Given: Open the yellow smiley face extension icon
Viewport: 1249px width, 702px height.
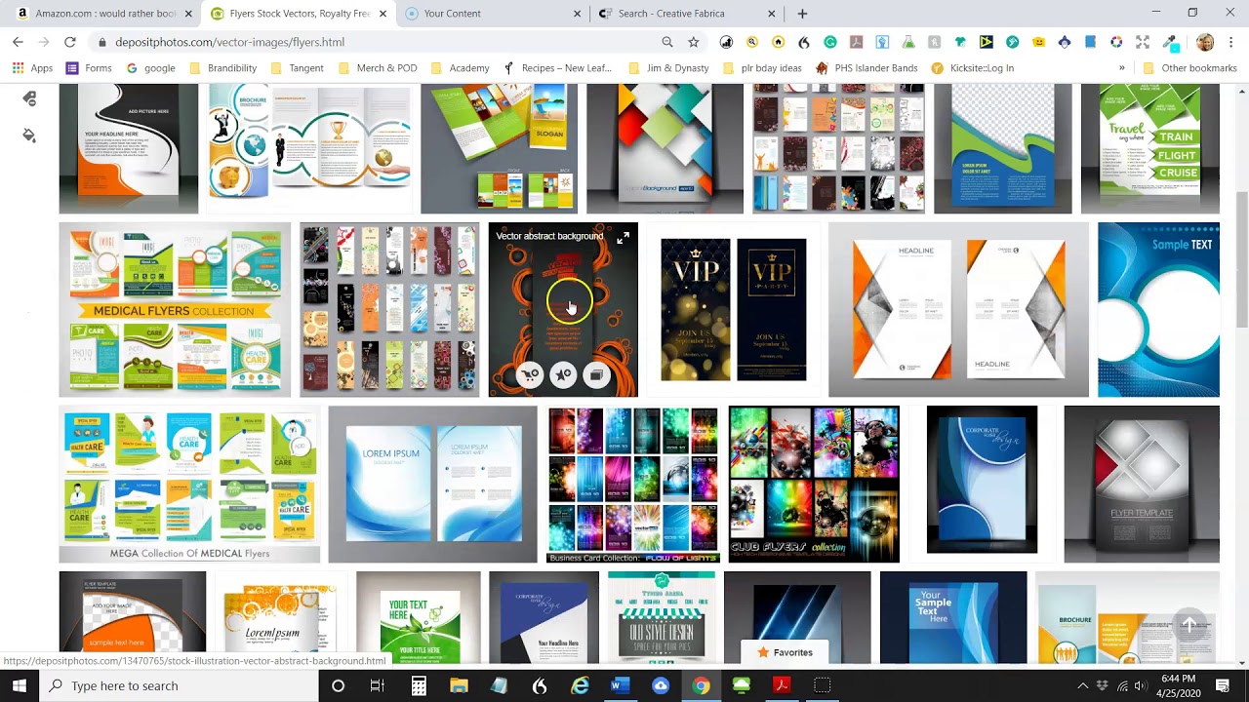Looking at the screenshot, I should tap(1038, 42).
